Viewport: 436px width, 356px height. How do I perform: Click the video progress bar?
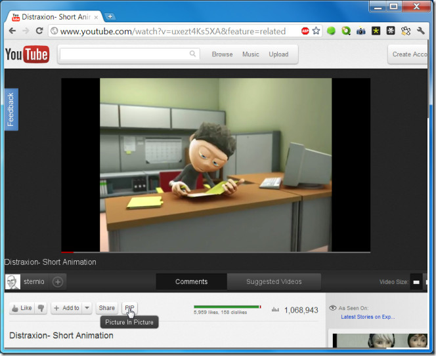(x=216, y=252)
